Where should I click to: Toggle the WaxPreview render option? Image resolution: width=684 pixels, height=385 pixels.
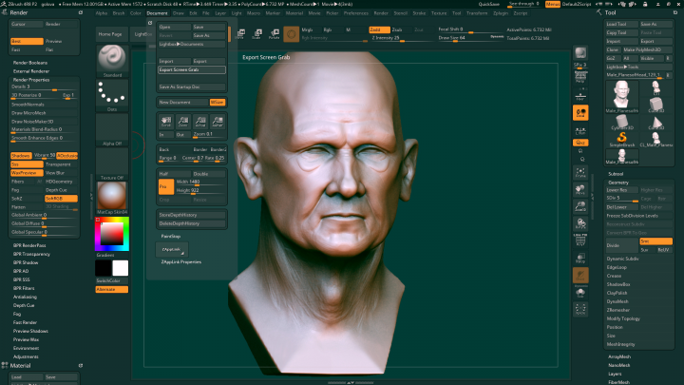click(x=27, y=173)
